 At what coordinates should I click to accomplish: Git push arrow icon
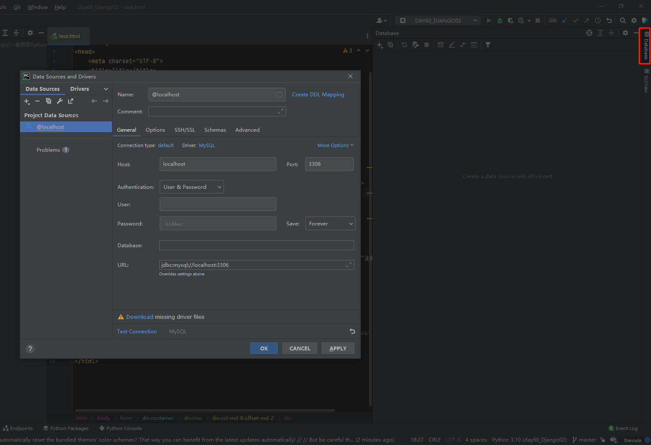(587, 20)
